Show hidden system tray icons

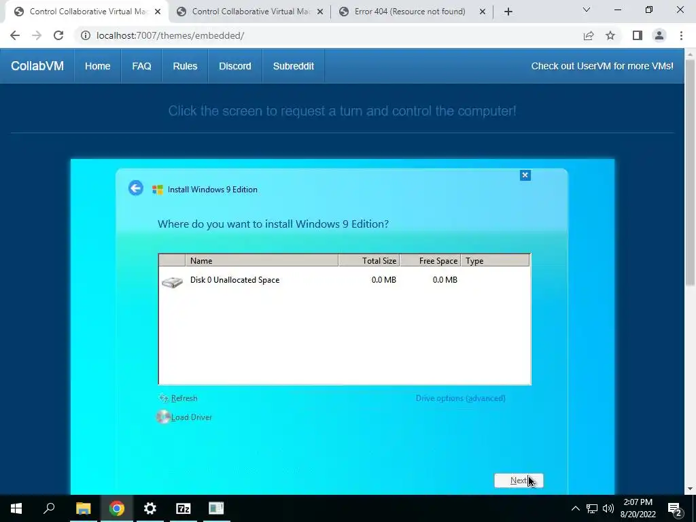click(x=575, y=508)
